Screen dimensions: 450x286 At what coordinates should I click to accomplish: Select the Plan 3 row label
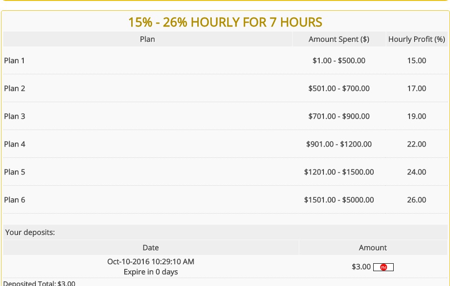point(14,116)
